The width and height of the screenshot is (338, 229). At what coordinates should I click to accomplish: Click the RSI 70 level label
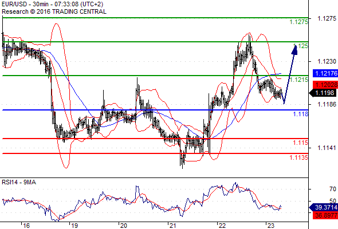tap(333, 189)
